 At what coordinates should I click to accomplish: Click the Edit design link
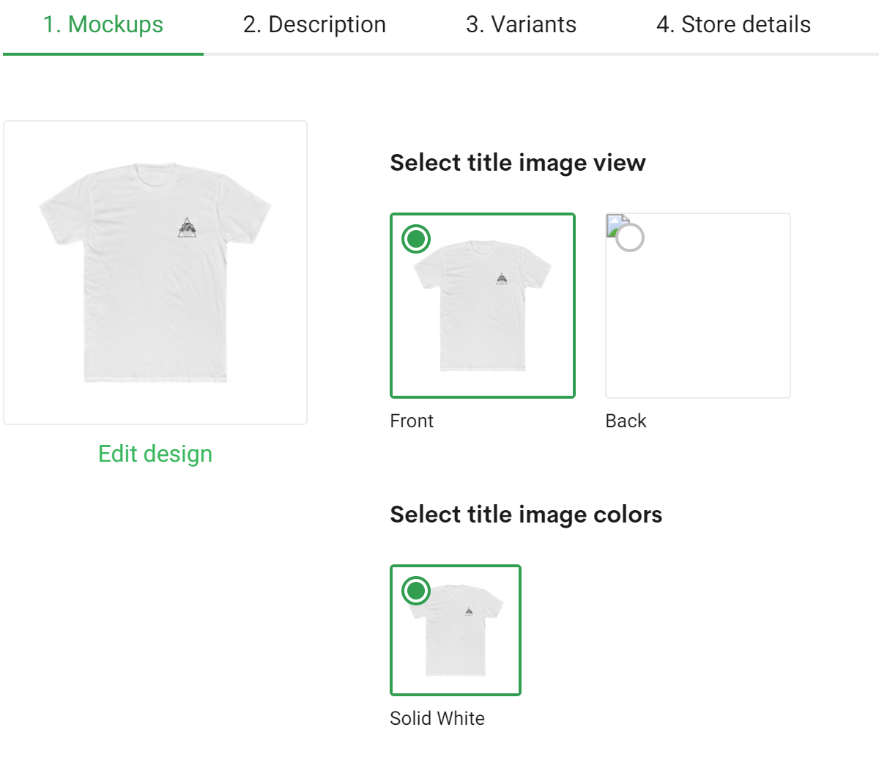155,454
